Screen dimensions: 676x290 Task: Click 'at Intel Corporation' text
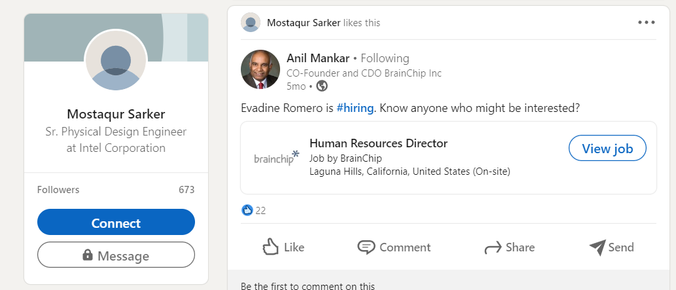click(x=116, y=147)
